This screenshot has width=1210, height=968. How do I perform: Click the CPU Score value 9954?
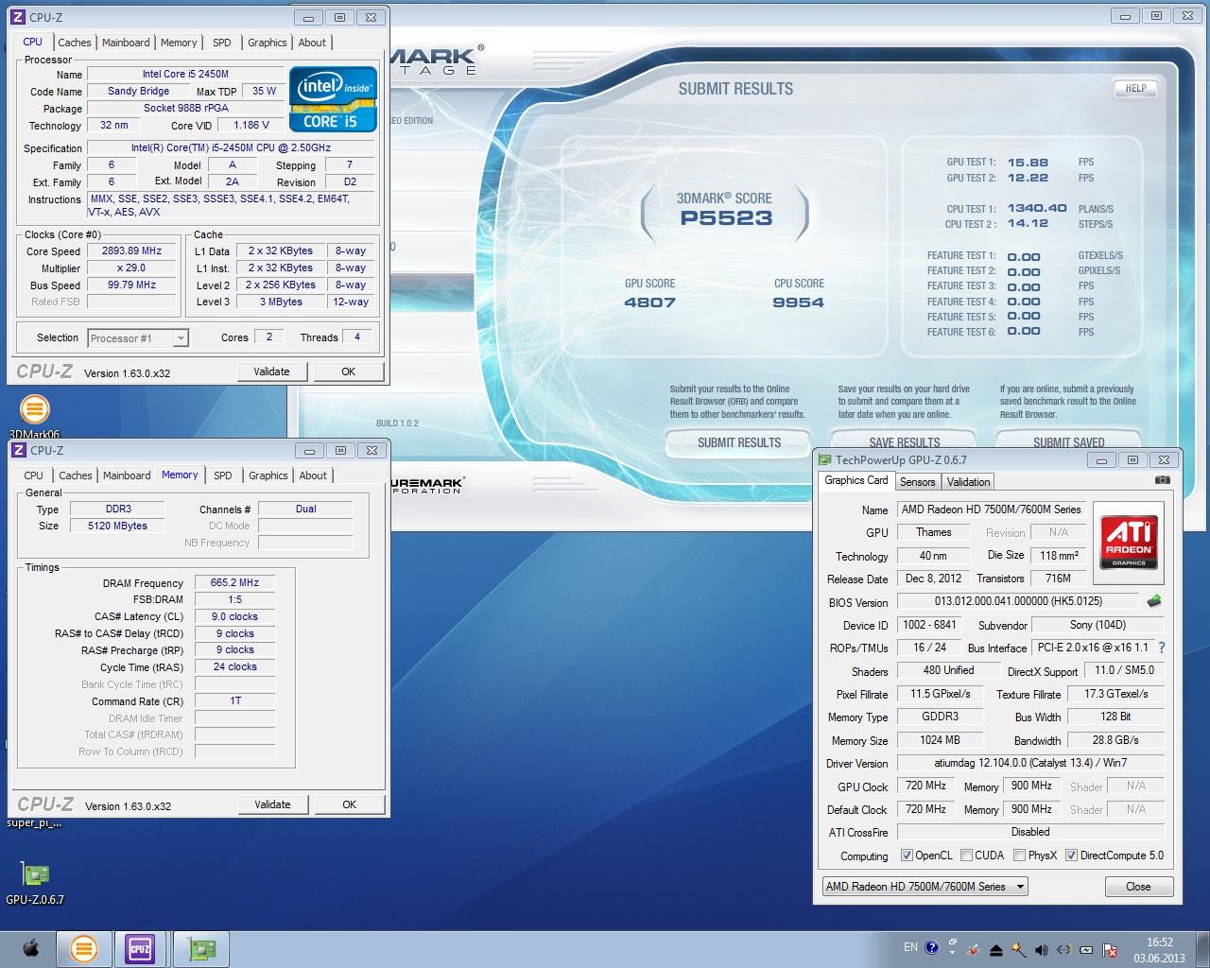[799, 302]
